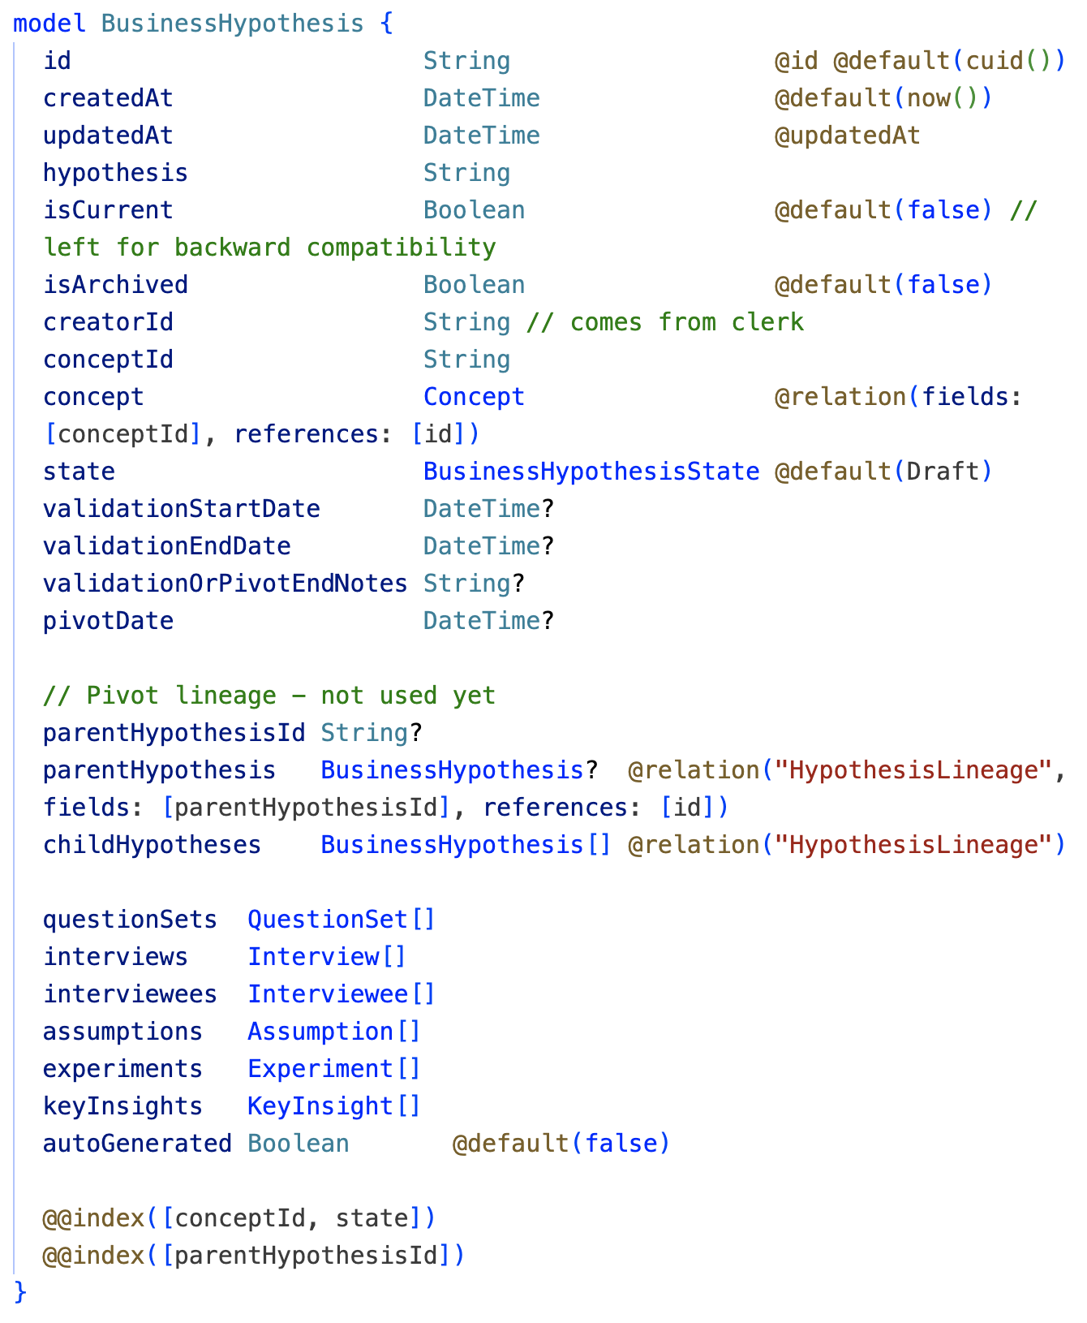
Task: Click the model keyword at the top
Action: (x=49, y=24)
